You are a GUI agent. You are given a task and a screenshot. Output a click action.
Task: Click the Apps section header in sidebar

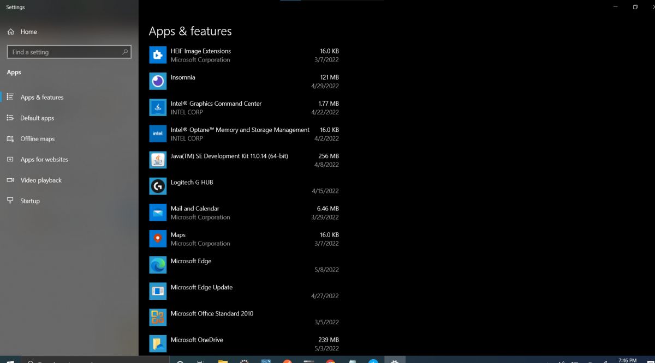[x=14, y=72]
